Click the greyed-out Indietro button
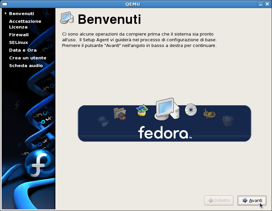The image size is (272, 211). pos(219,201)
